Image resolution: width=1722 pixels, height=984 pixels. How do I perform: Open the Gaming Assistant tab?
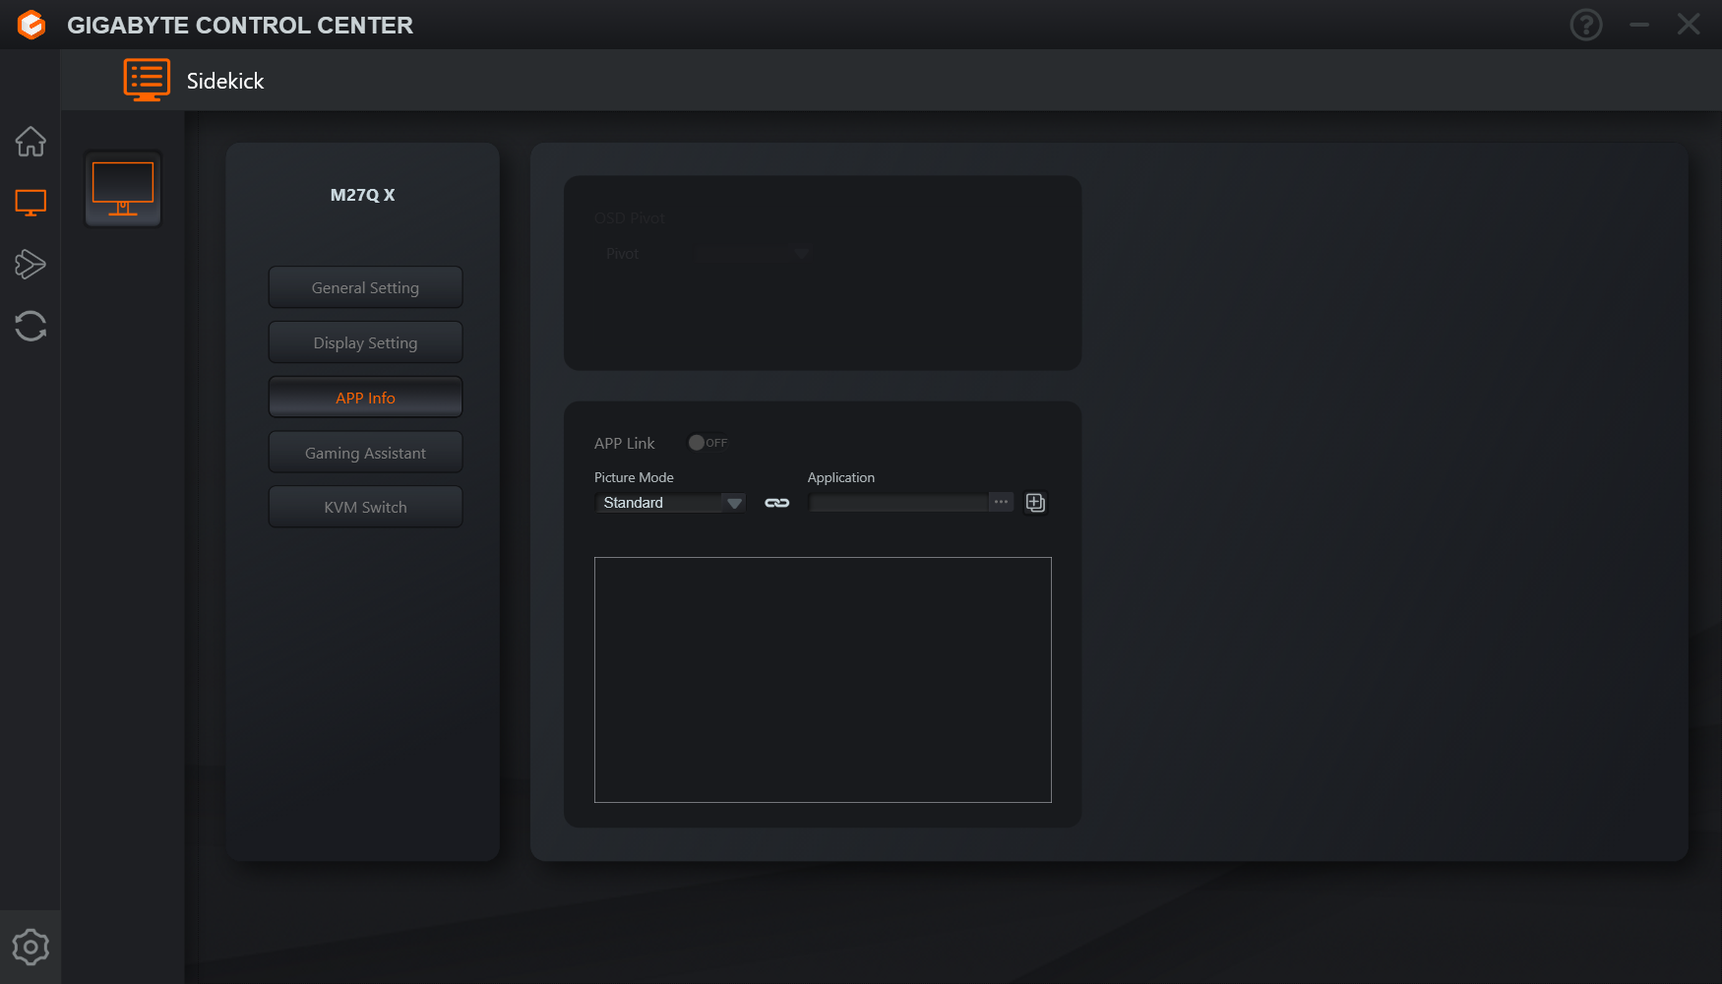pyautogui.click(x=365, y=453)
